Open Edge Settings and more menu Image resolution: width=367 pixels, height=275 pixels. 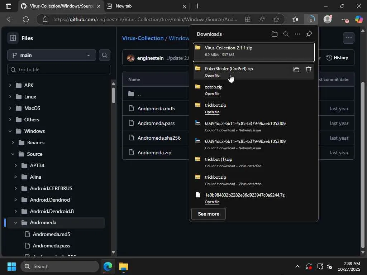[344, 19]
